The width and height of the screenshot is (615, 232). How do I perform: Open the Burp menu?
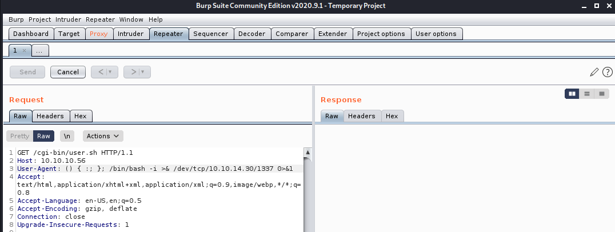point(16,19)
